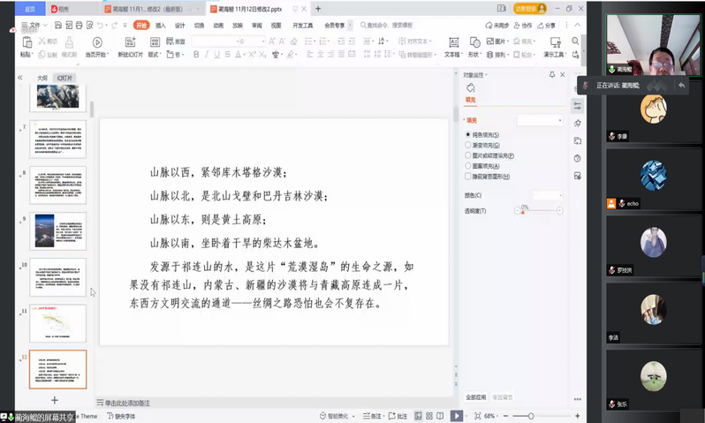Expand the 颜色 color dropdown

548,195
